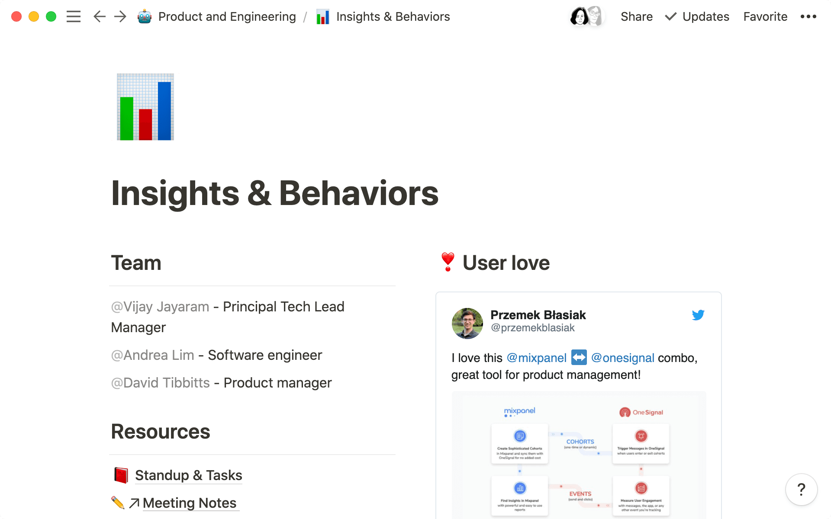Click the Mixpanel OneSignal diagram image

point(579,454)
